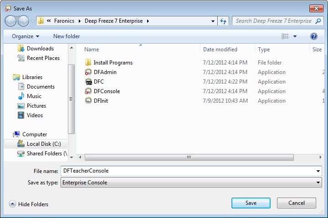Click the 7/9/2012 10:43 AM date cell
The width and height of the screenshot is (328, 218).
tap(225, 101)
